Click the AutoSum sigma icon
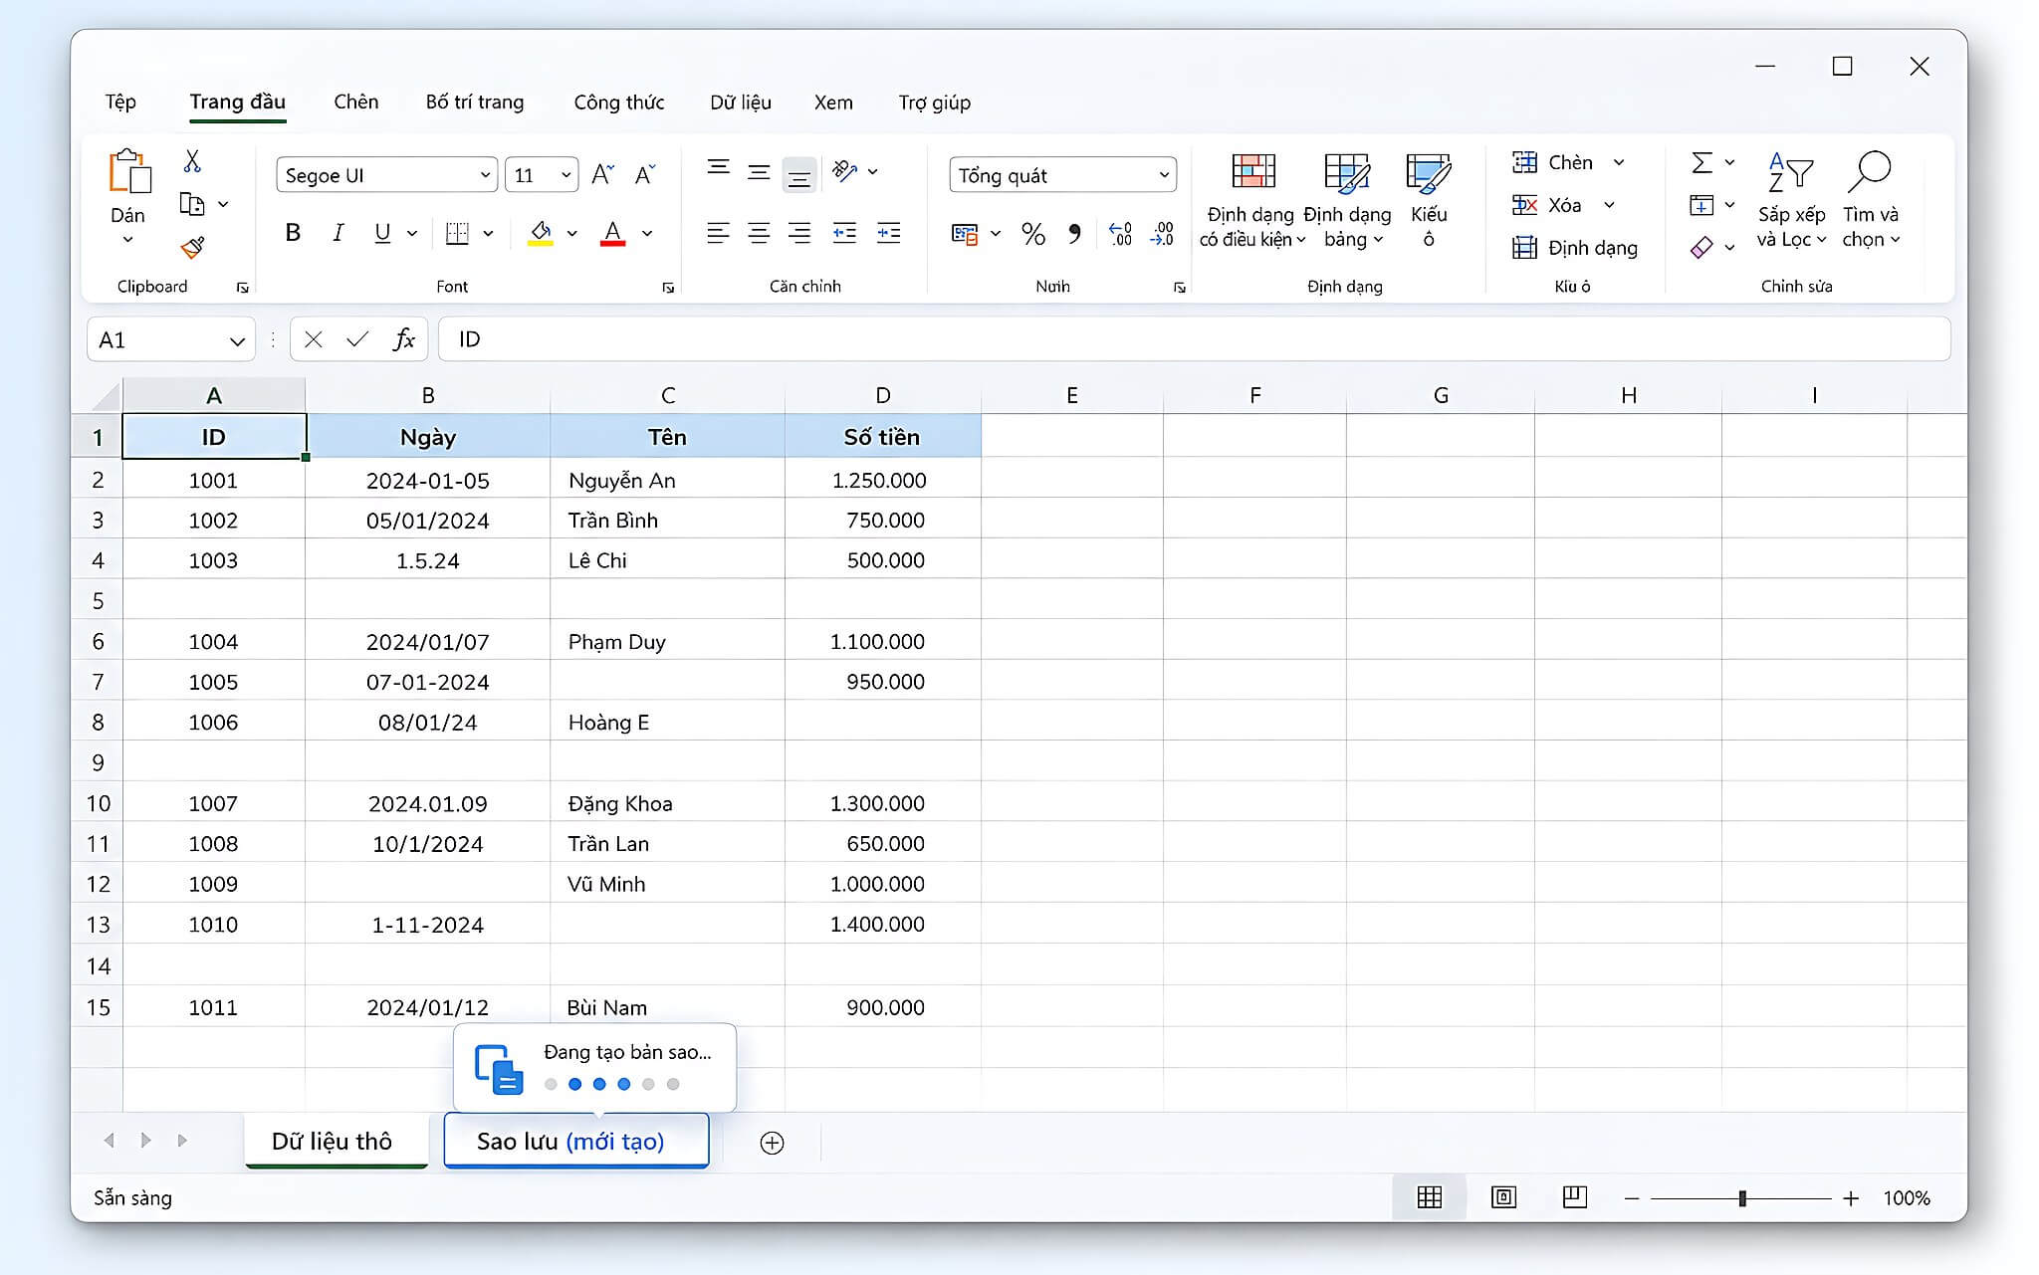This screenshot has width=2039, height=1275. 1701,162
